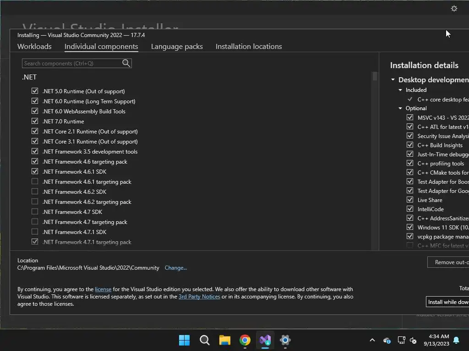Toggle C++ CMake tools checkbox
Viewport: 469px width, 351px height.
tap(410, 172)
